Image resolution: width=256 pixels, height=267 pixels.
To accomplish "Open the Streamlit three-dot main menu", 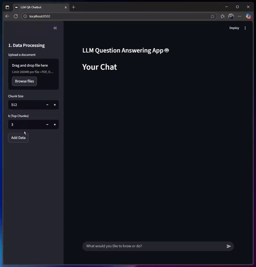I will 245,28.
